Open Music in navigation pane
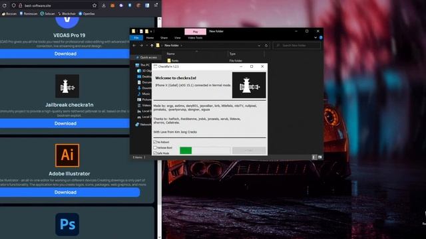 [144, 94]
